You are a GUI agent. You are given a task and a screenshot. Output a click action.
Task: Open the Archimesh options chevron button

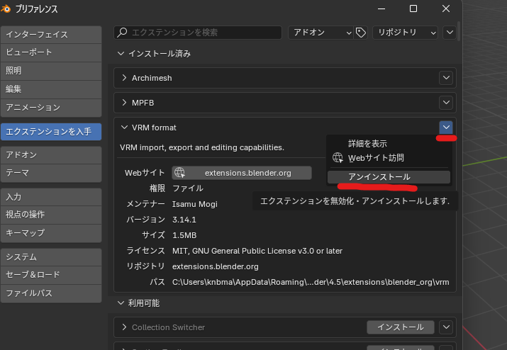(445, 78)
